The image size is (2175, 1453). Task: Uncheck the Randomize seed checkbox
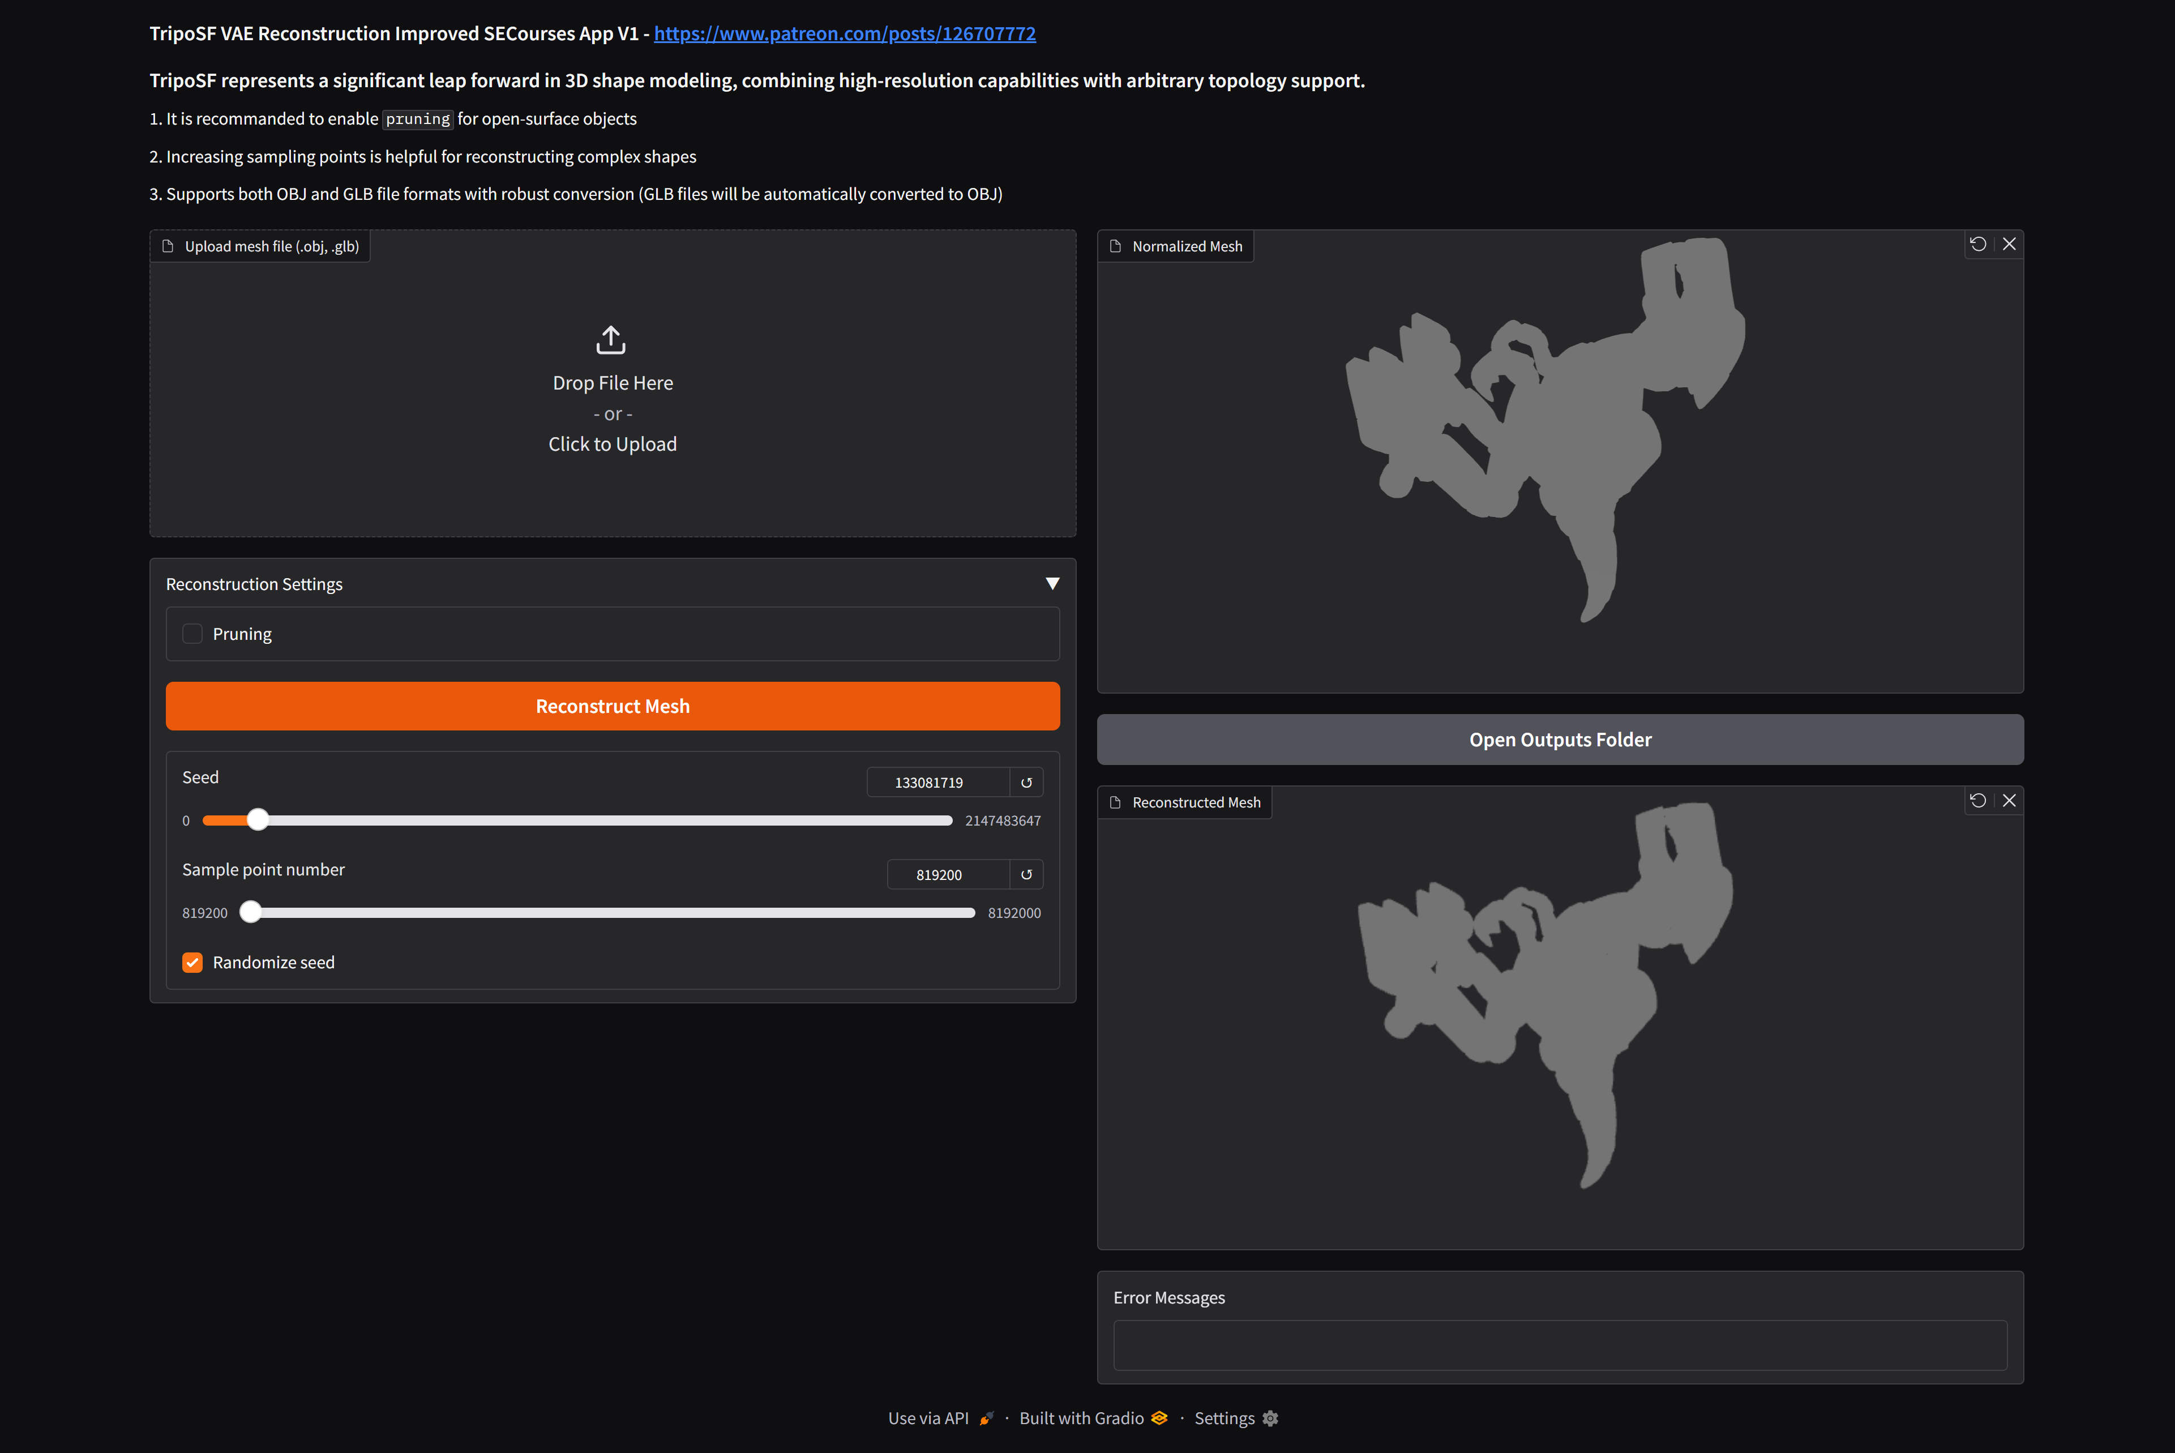pyautogui.click(x=192, y=962)
